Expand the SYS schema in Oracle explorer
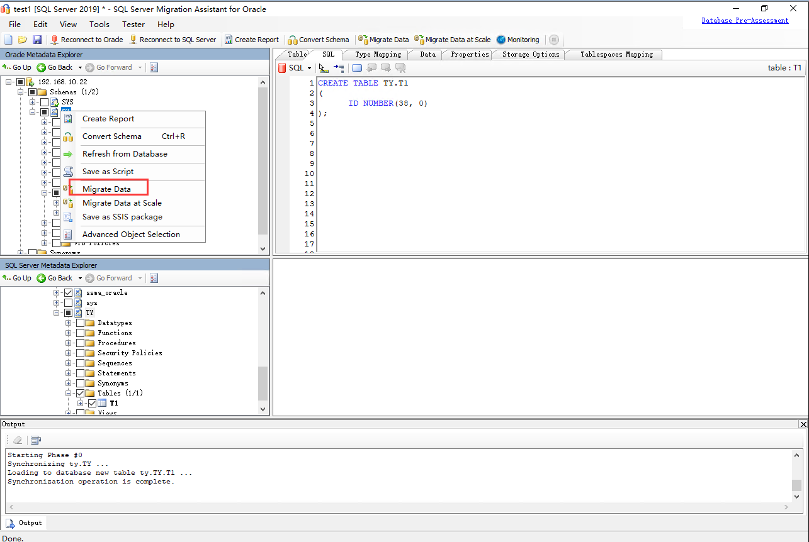This screenshot has width=809, height=542. pyautogui.click(x=33, y=102)
